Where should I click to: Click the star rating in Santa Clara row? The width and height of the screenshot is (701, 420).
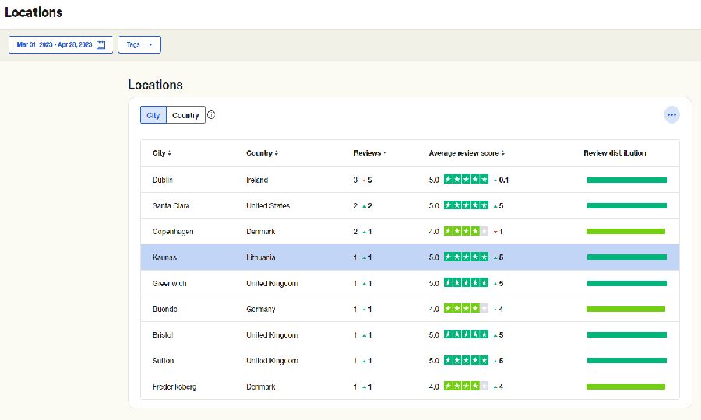(466, 206)
